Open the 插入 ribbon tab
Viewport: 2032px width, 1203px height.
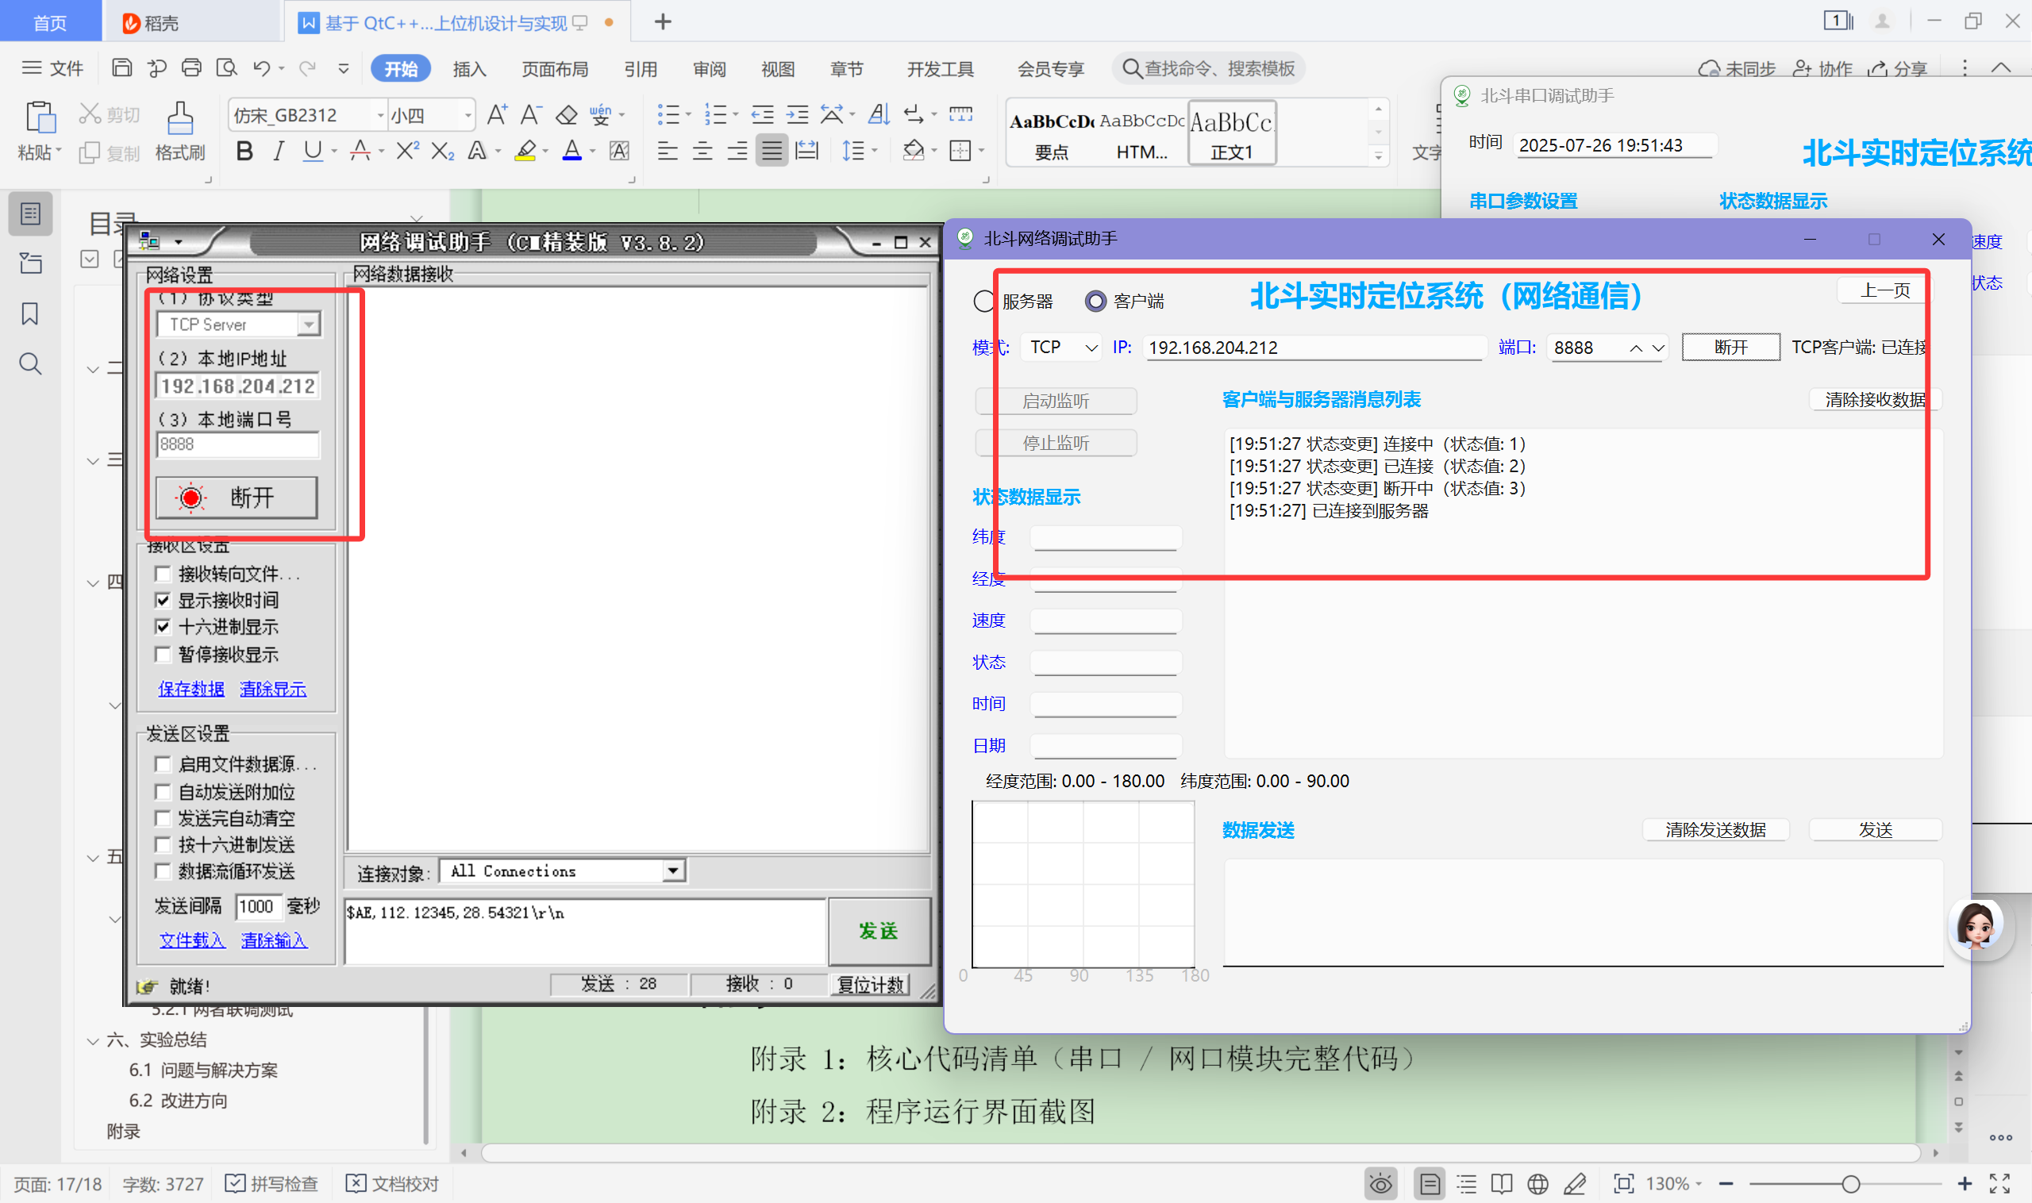tap(468, 69)
